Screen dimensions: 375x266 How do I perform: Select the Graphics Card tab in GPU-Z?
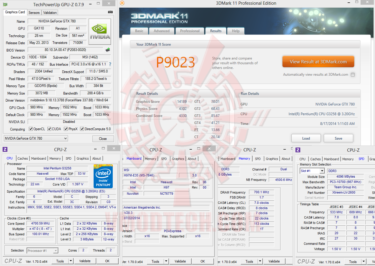[x=15, y=12]
